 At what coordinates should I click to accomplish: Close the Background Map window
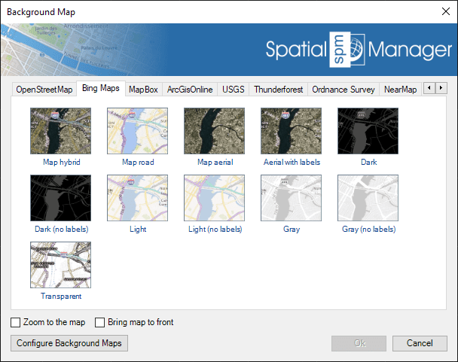[446, 11]
